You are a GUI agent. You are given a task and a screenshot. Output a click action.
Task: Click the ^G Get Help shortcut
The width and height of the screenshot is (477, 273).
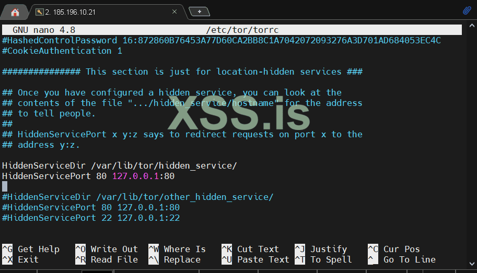point(31,249)
